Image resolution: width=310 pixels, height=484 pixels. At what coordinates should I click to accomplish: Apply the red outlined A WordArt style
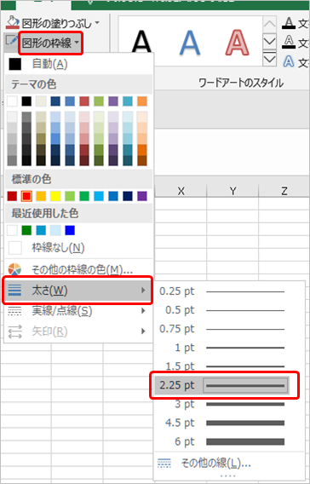(237, 43)
